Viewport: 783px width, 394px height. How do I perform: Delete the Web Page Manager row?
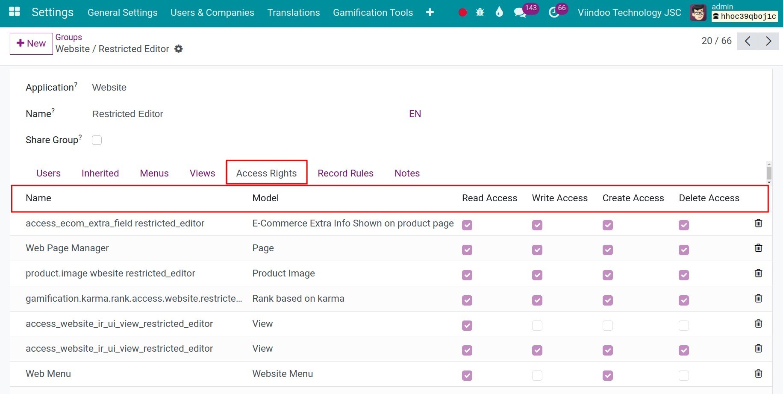(758, 248)
